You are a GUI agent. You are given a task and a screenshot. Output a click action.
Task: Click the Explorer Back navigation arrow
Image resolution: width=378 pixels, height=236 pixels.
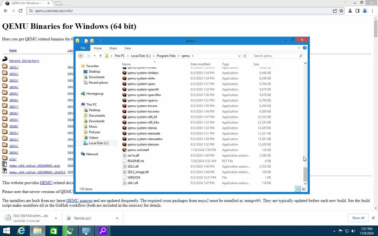[x=81, y=56]
